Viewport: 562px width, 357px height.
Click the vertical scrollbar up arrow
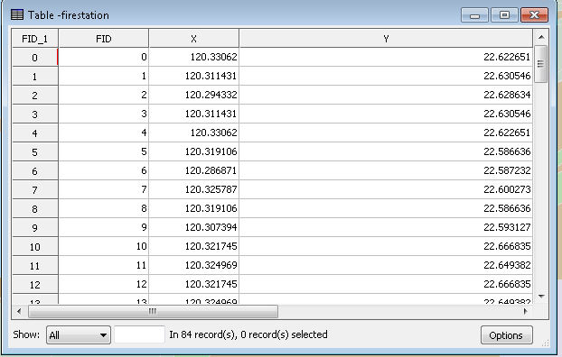tap(541, 37)
